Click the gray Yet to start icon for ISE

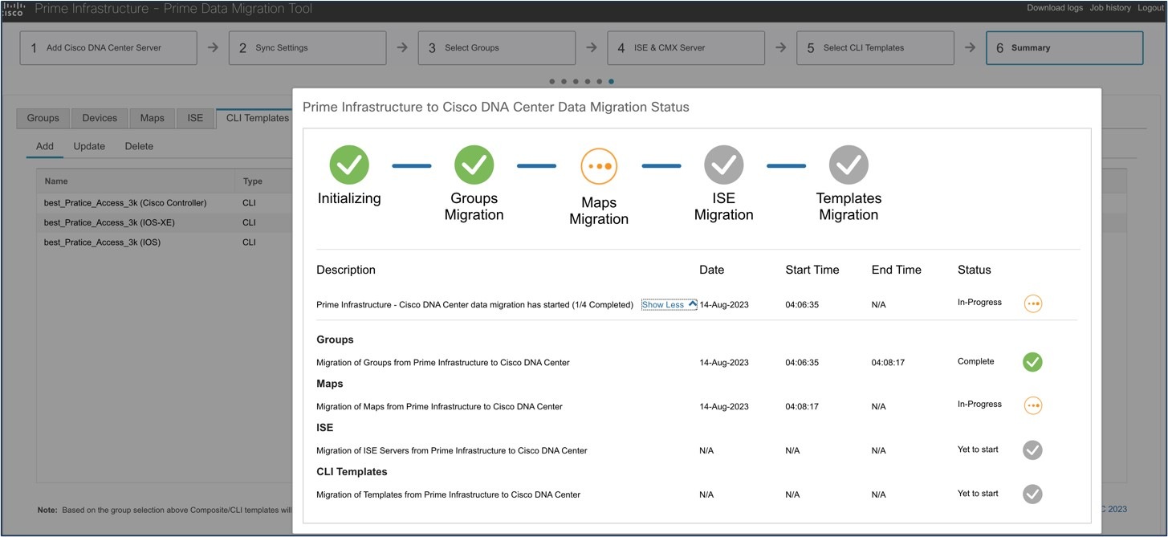pos(1032,450)
